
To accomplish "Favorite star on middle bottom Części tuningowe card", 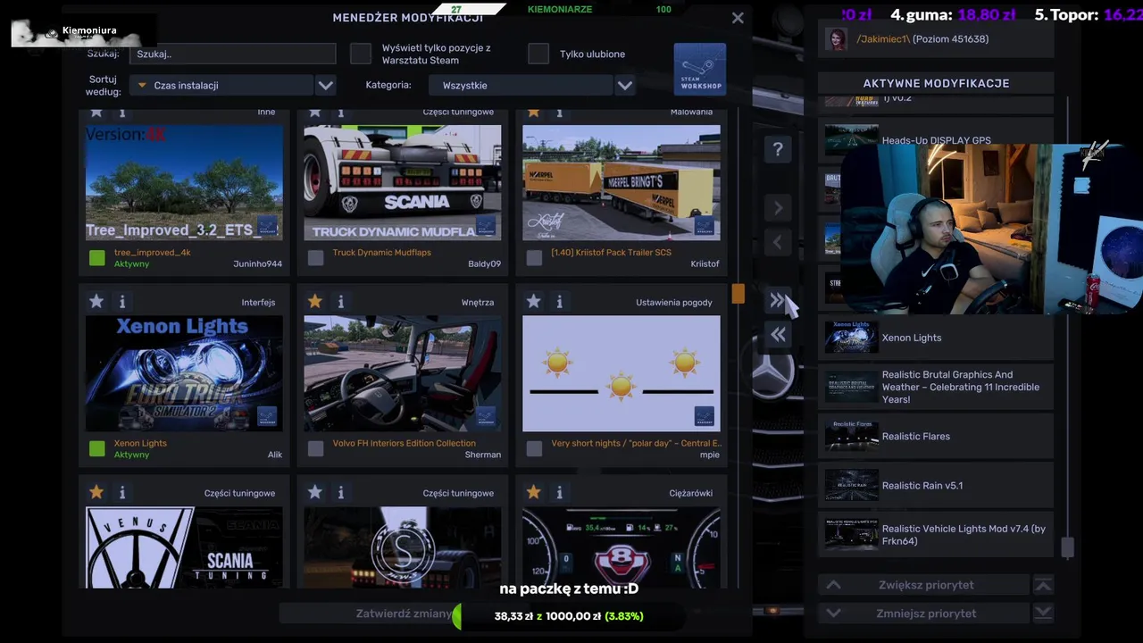I will (x=315, y=492).
